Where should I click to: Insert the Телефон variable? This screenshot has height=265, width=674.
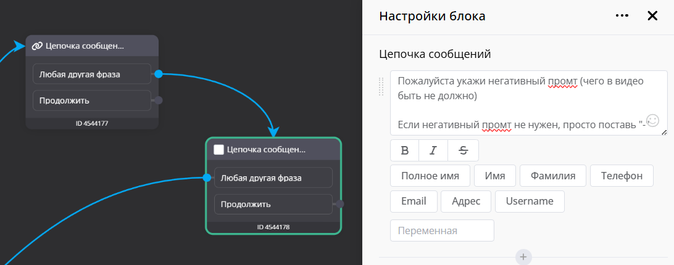(x=622, y=176)
